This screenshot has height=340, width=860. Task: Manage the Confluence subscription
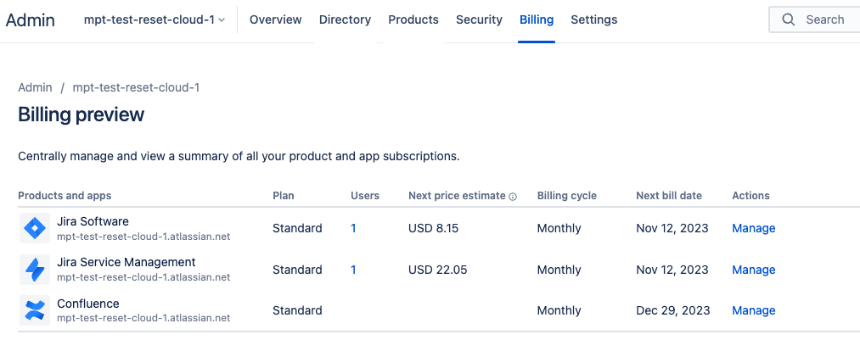[754, 310]
